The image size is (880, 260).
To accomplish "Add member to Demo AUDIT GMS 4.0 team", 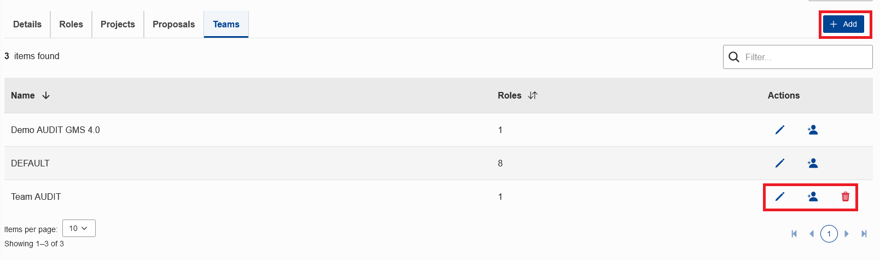I will 813,130.
